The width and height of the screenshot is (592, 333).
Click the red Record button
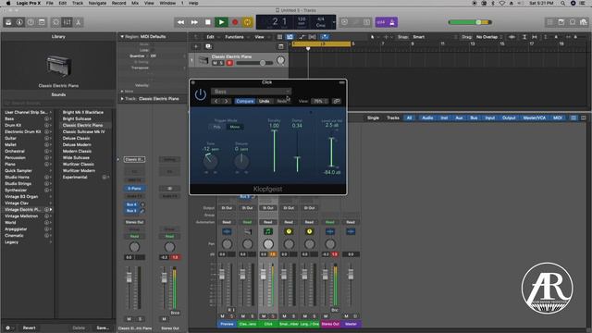tap(235, 22)
